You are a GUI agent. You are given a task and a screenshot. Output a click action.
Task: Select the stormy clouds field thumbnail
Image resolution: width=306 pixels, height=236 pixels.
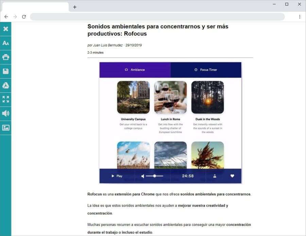pos(170,155)
